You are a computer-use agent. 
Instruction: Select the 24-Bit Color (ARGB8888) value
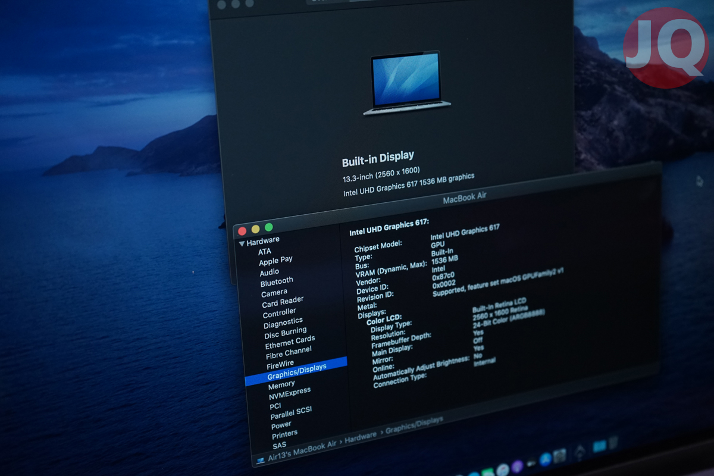(509, 320)
